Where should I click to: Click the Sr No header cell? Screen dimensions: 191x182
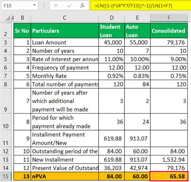point(22,31)
